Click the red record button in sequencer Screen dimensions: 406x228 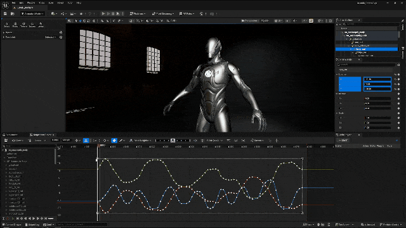coord(8,218)
